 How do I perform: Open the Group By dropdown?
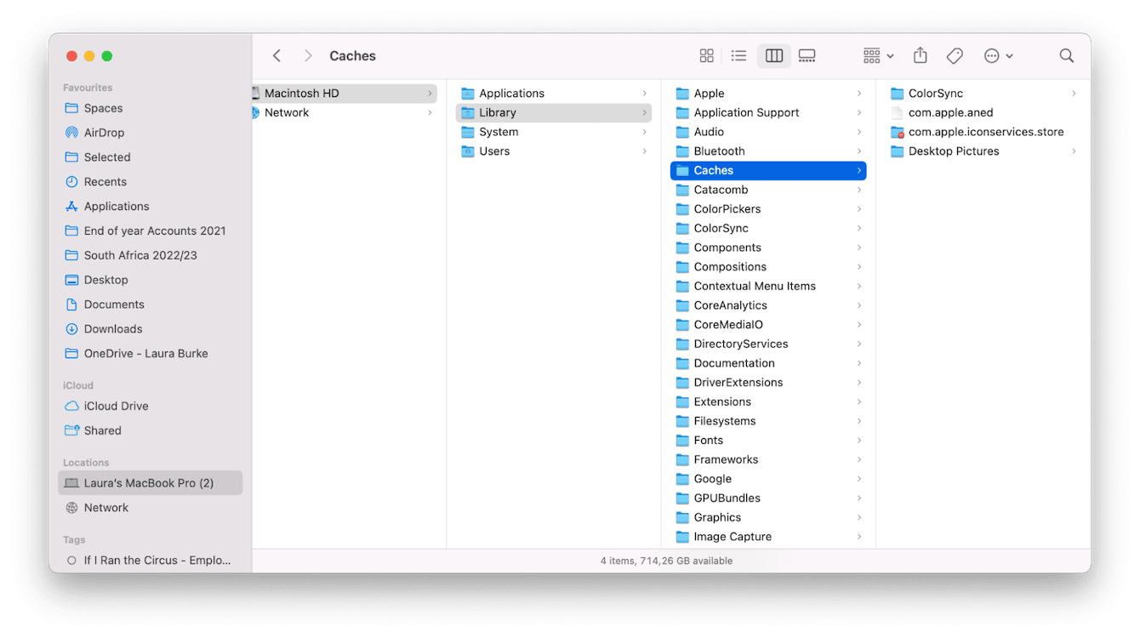click(x=876, y=55)
